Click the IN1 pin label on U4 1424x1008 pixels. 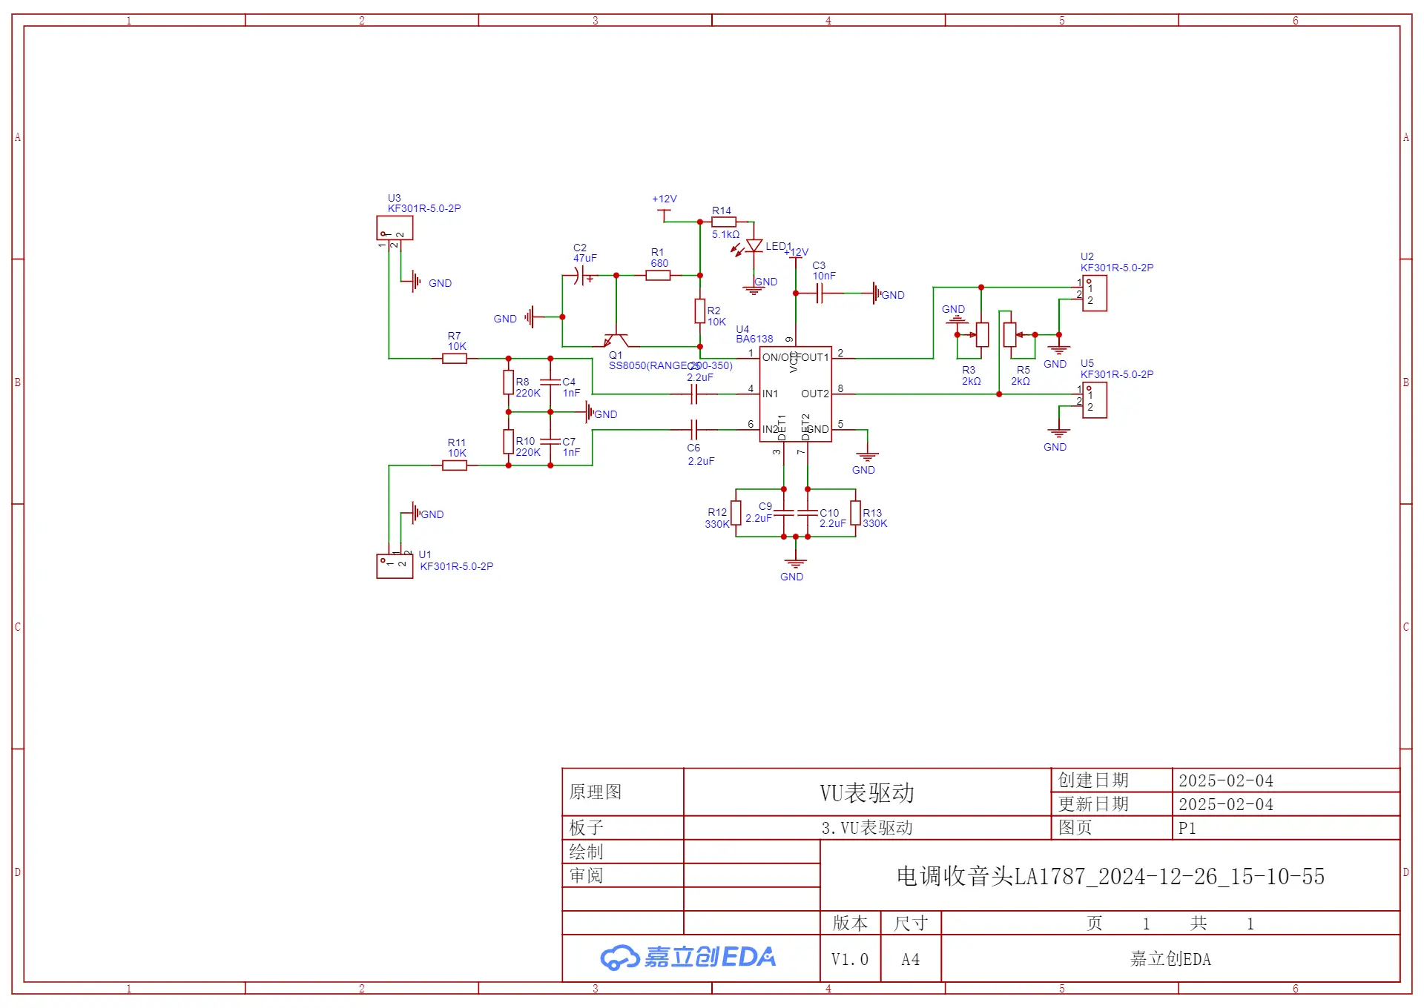pos(770,394)
